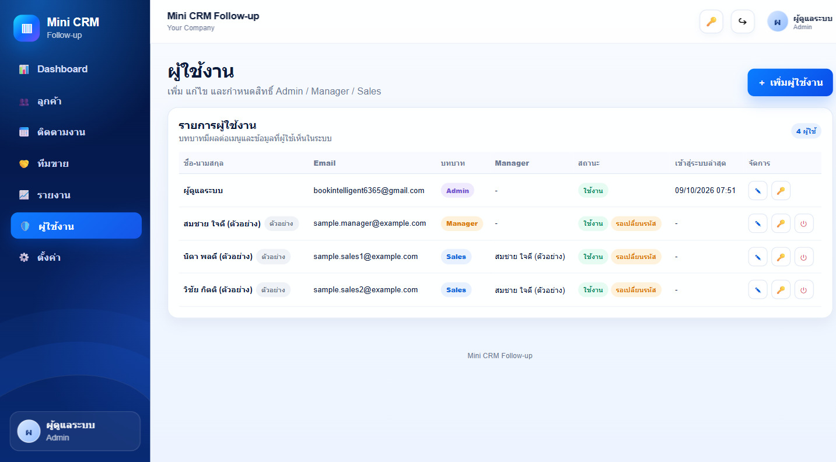836x462 pixels.
Task: Click the Sales badge in นิดา พลดี row
Action: point(456,257)
